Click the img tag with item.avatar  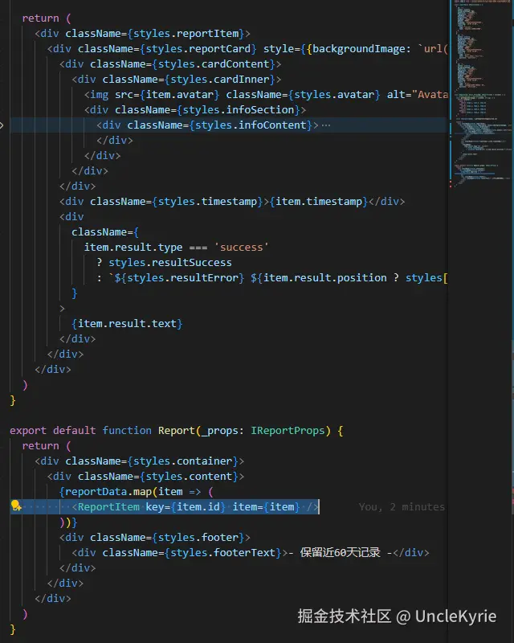(266, 95)
